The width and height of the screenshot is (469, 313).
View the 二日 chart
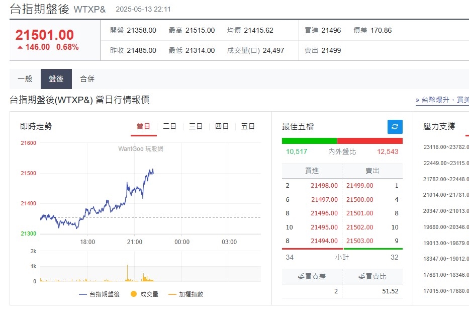coord(169,126)
